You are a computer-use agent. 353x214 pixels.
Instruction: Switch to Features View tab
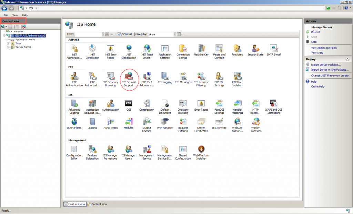click(x=75, y=204)
